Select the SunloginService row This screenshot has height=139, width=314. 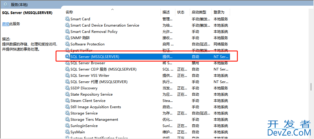point(147,126)
